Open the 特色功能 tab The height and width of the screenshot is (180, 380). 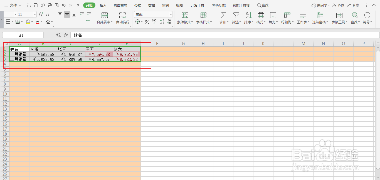pos(219,5)
